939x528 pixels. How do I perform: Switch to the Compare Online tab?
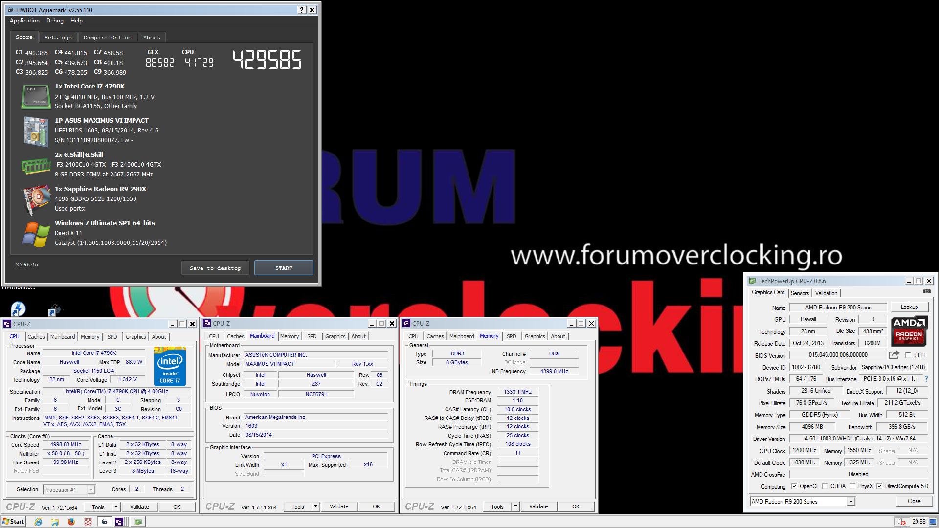(x=107, y=38)
